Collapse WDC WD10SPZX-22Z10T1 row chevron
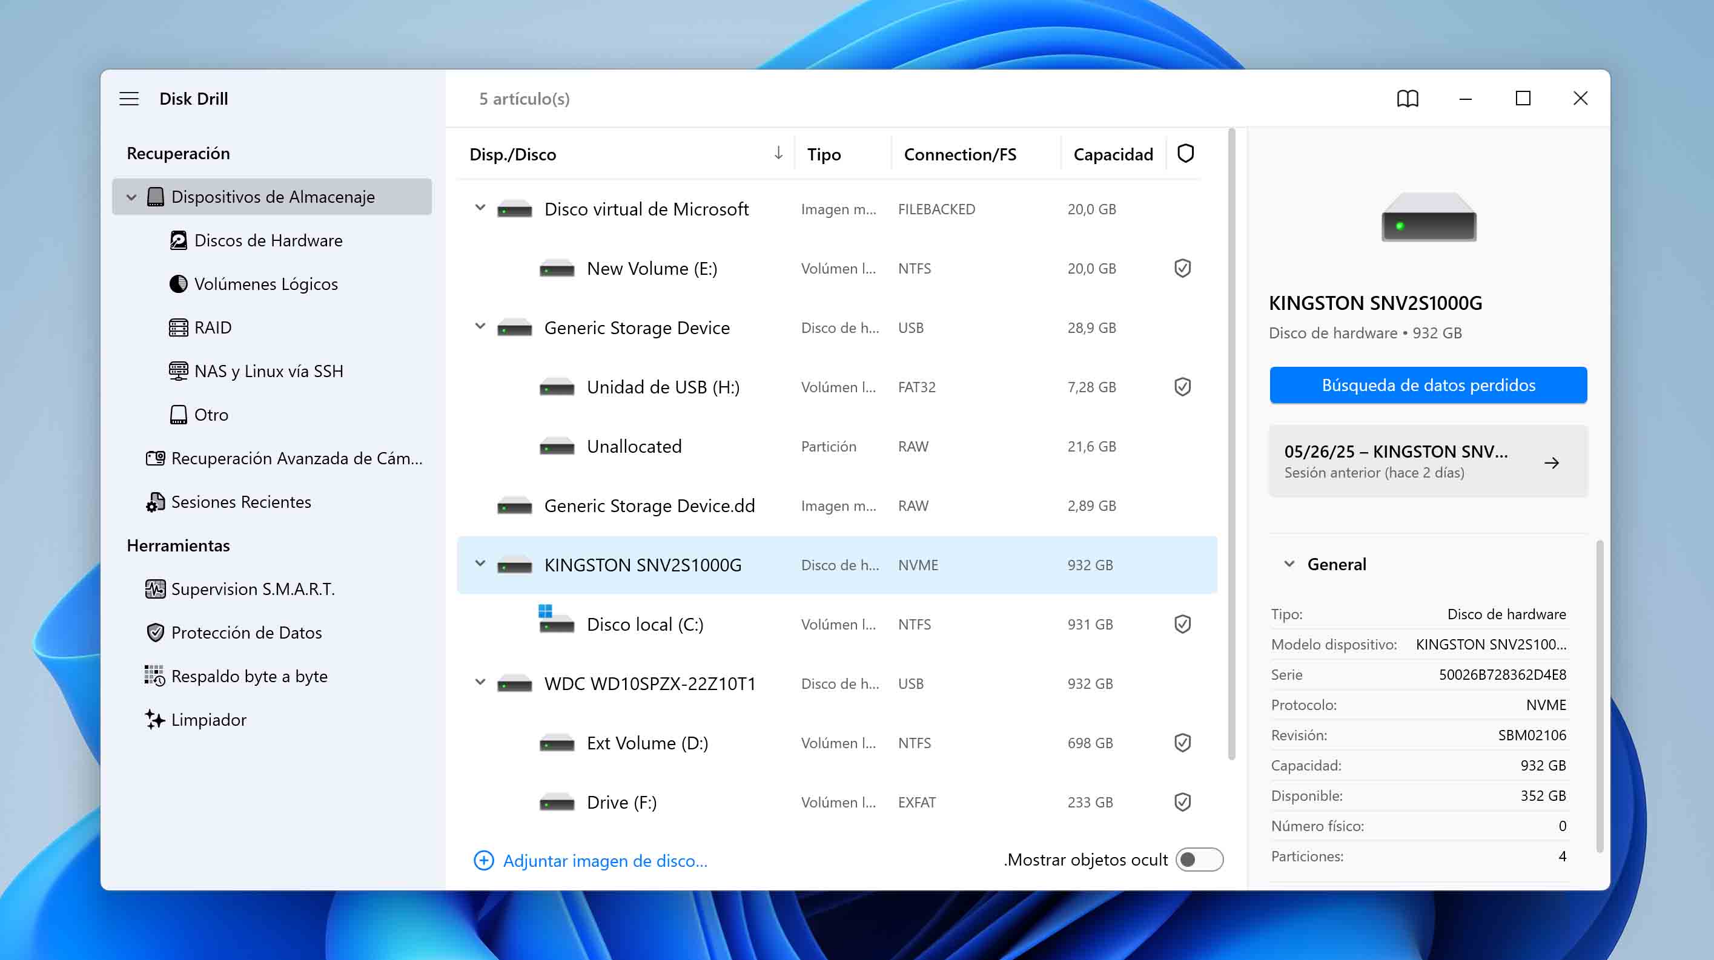 pos(480,682)
